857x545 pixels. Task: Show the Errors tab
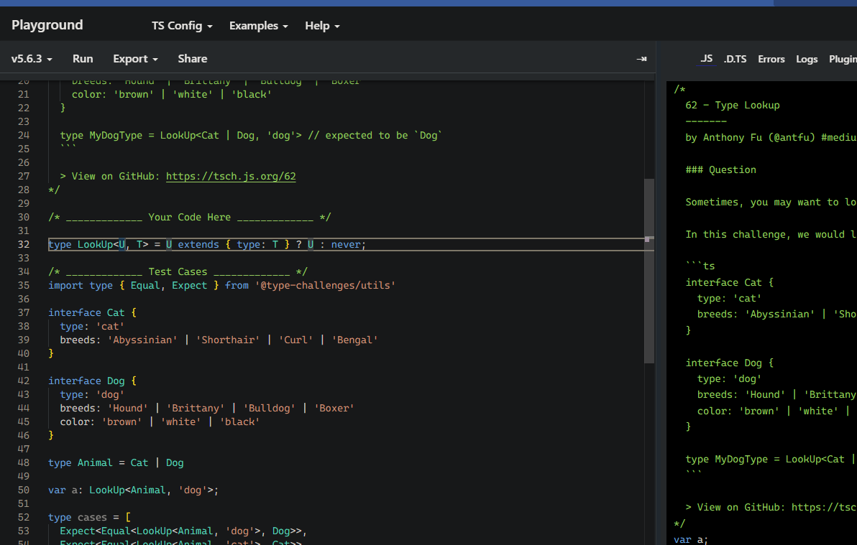(771, 59)
